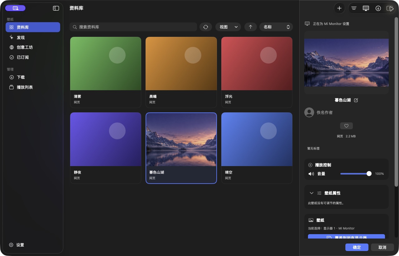The height and width of the screenshot is (256, 399).
Task: Open the 名称 sort dropdown
Action: (276, 27)
